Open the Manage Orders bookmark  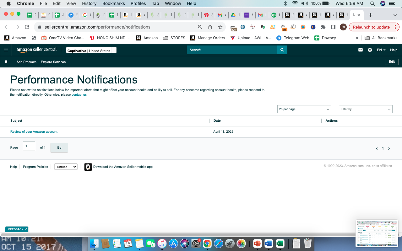[x=208, y=38]
